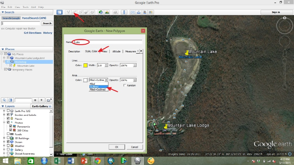Switch to the Altitude tab

tap(116, 51)
